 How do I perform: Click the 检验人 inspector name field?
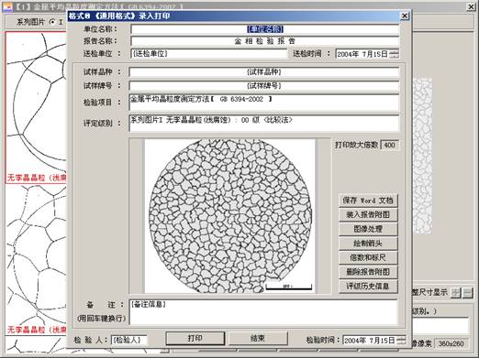pyautogui.click(x=129, y=340)
